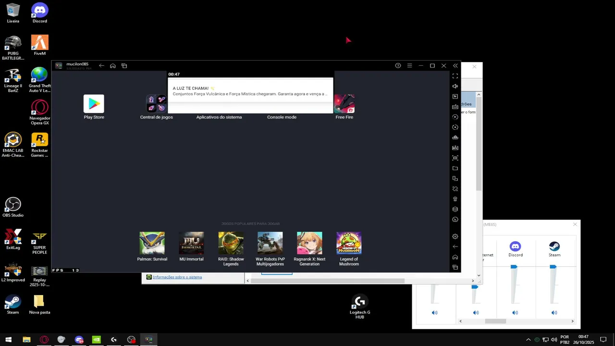Click Discord icon in volume mixer
This screenshot has width=615, height=346.
(x=515, y=246)
